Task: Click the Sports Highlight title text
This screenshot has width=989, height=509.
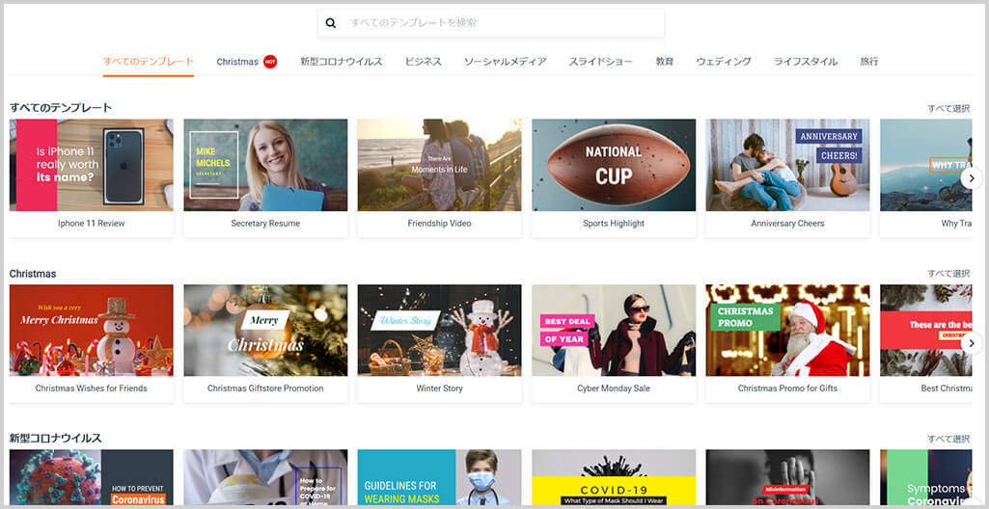Action: coord(614,224)
